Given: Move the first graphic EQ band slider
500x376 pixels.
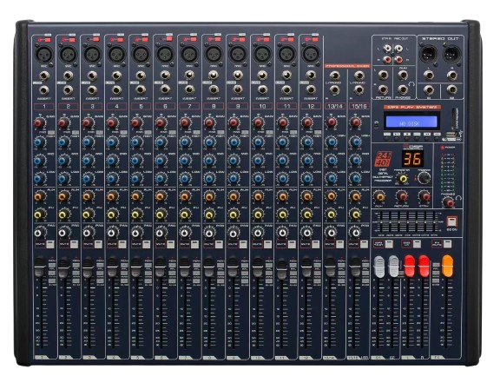Looking at the screenshot, I should point(381,221).
